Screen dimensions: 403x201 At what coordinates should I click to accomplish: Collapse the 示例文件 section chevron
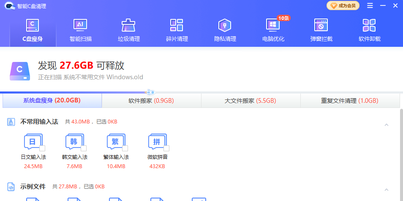click(x=386, y=190)
